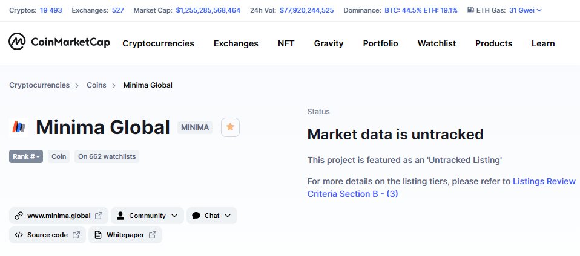Click the Community person icon
This screenshot has height=256, width=580.
(x=120, y=216)
